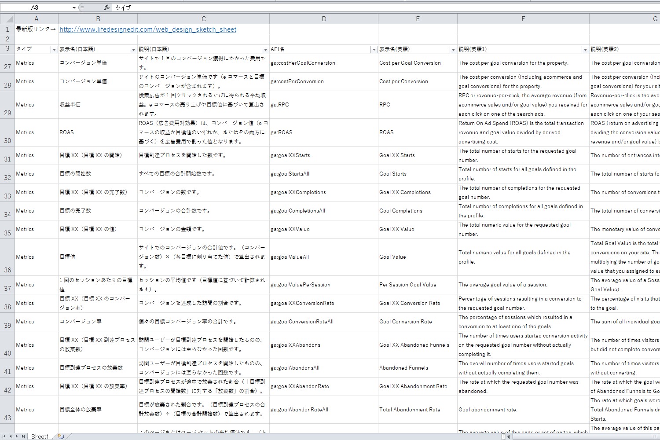This screenshot has height=440, width=660.
Task: Click cell 'Goal abandonment rate.'
Action: [x=523, y=410]
